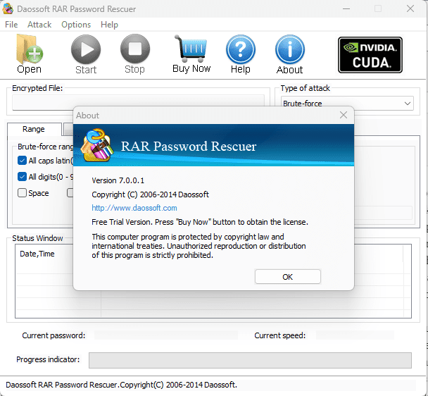
Task: Click the RAR Password Rescuer logo in About dialog
Action: tap(96, 145)
